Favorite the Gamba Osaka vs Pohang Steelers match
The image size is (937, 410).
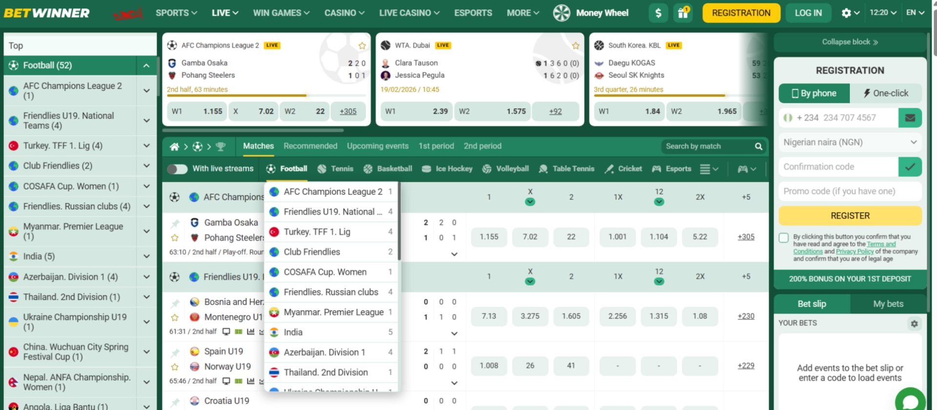(x=175, y=238)
